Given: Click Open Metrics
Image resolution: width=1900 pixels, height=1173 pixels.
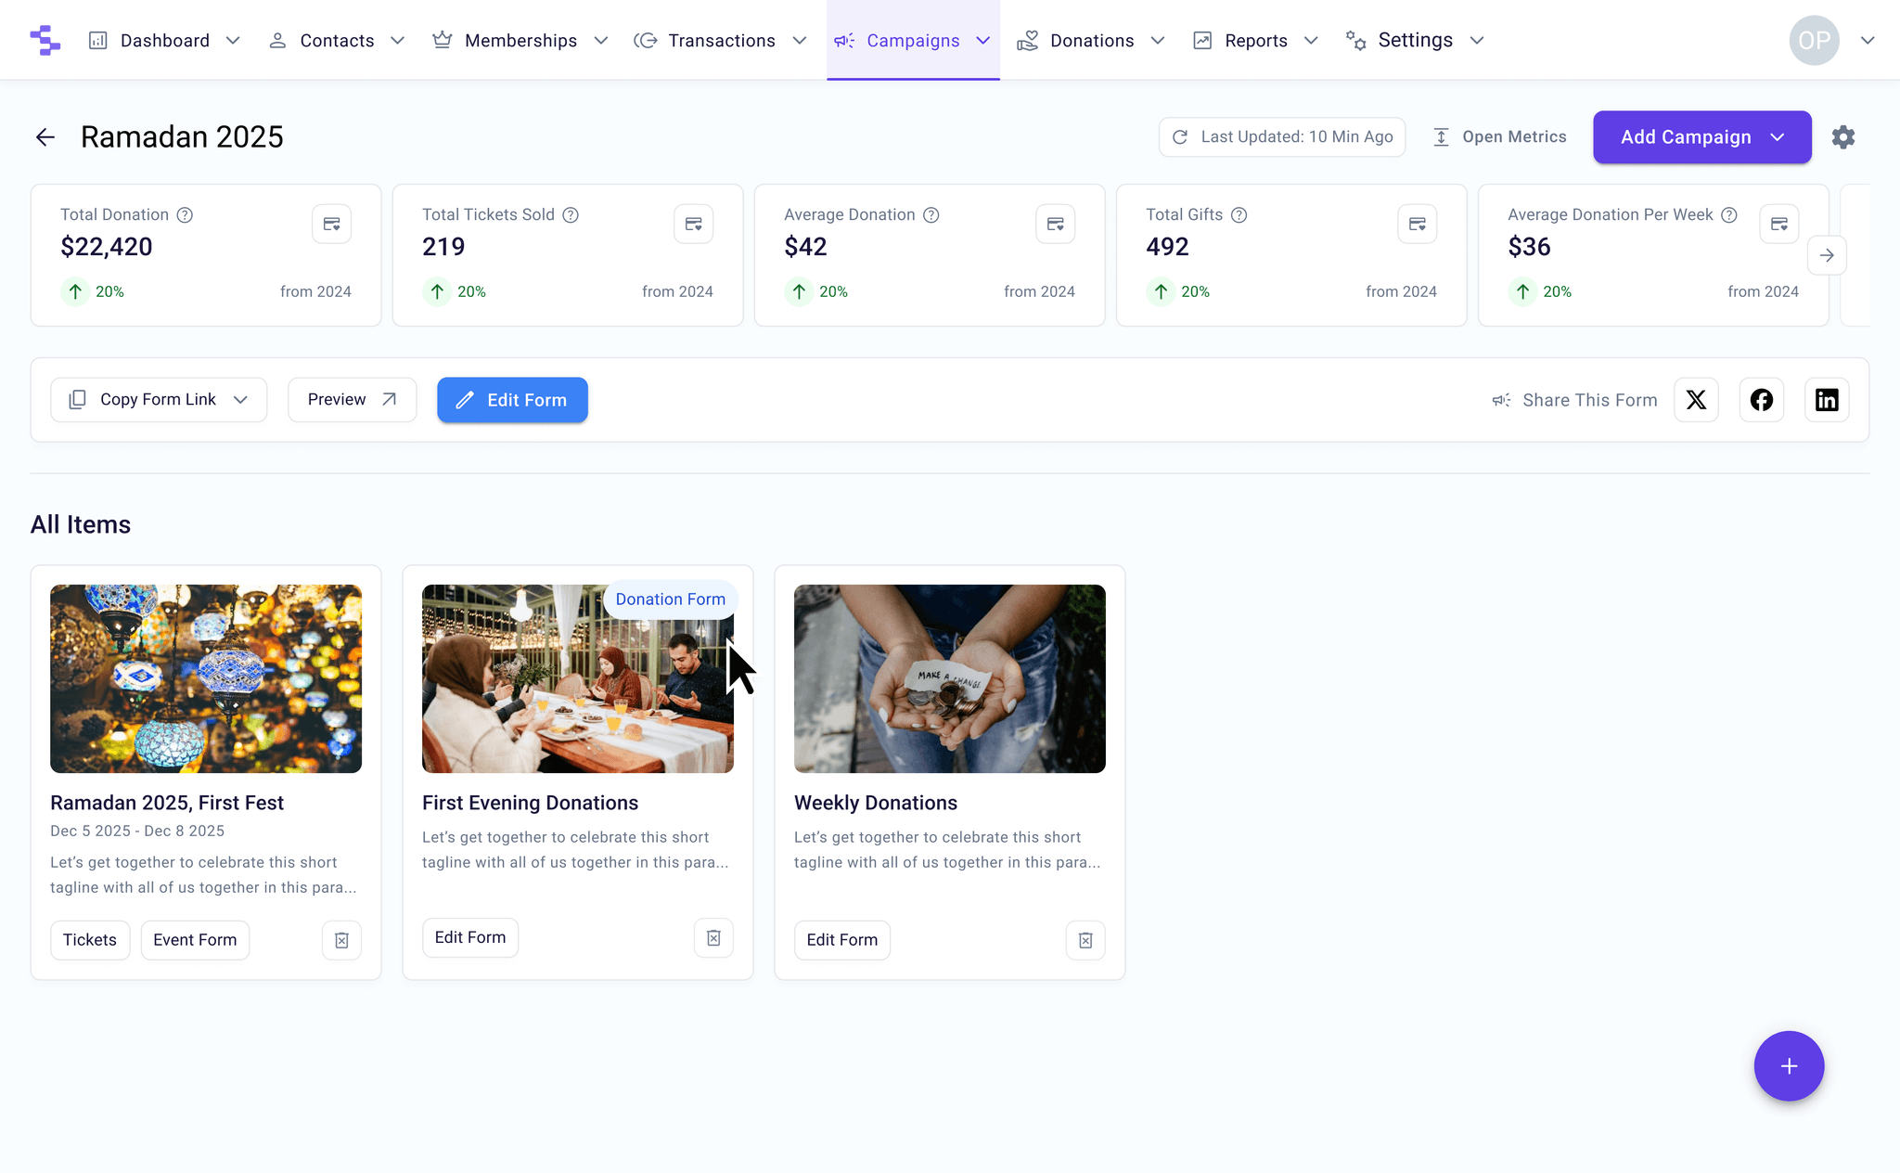Looking at the screenshot, I should pyautogui.click(x=1499, y=137).
